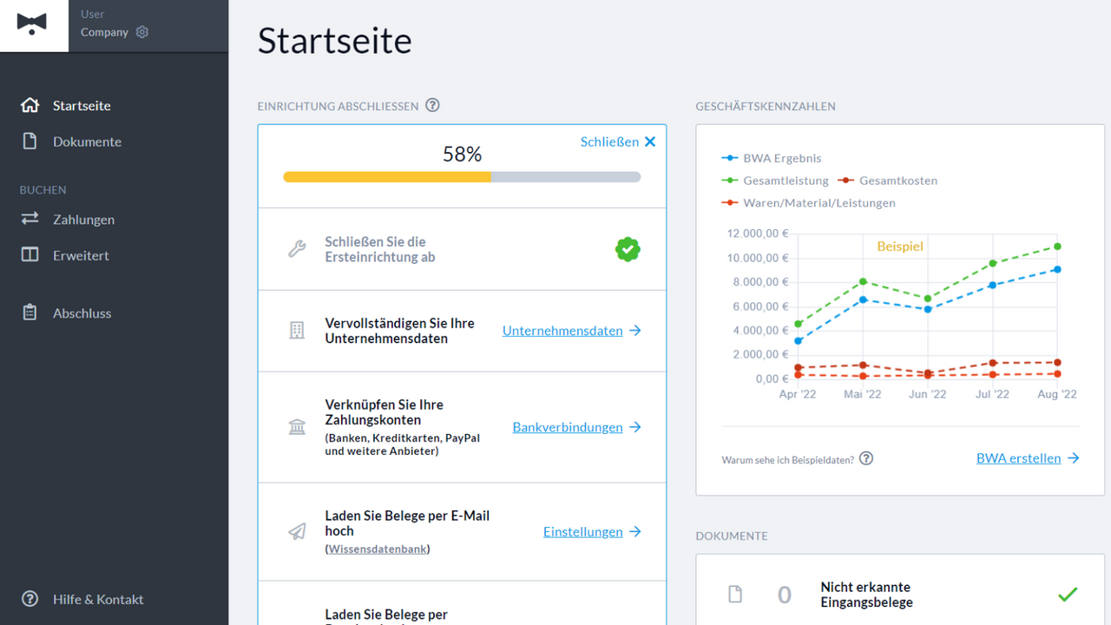Click the Abschluss clipboard icon

(x=30, y=312)
